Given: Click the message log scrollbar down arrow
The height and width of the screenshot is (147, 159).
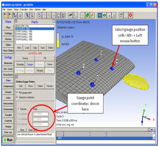Looking at the screenshot, I should tap(154, 137).
